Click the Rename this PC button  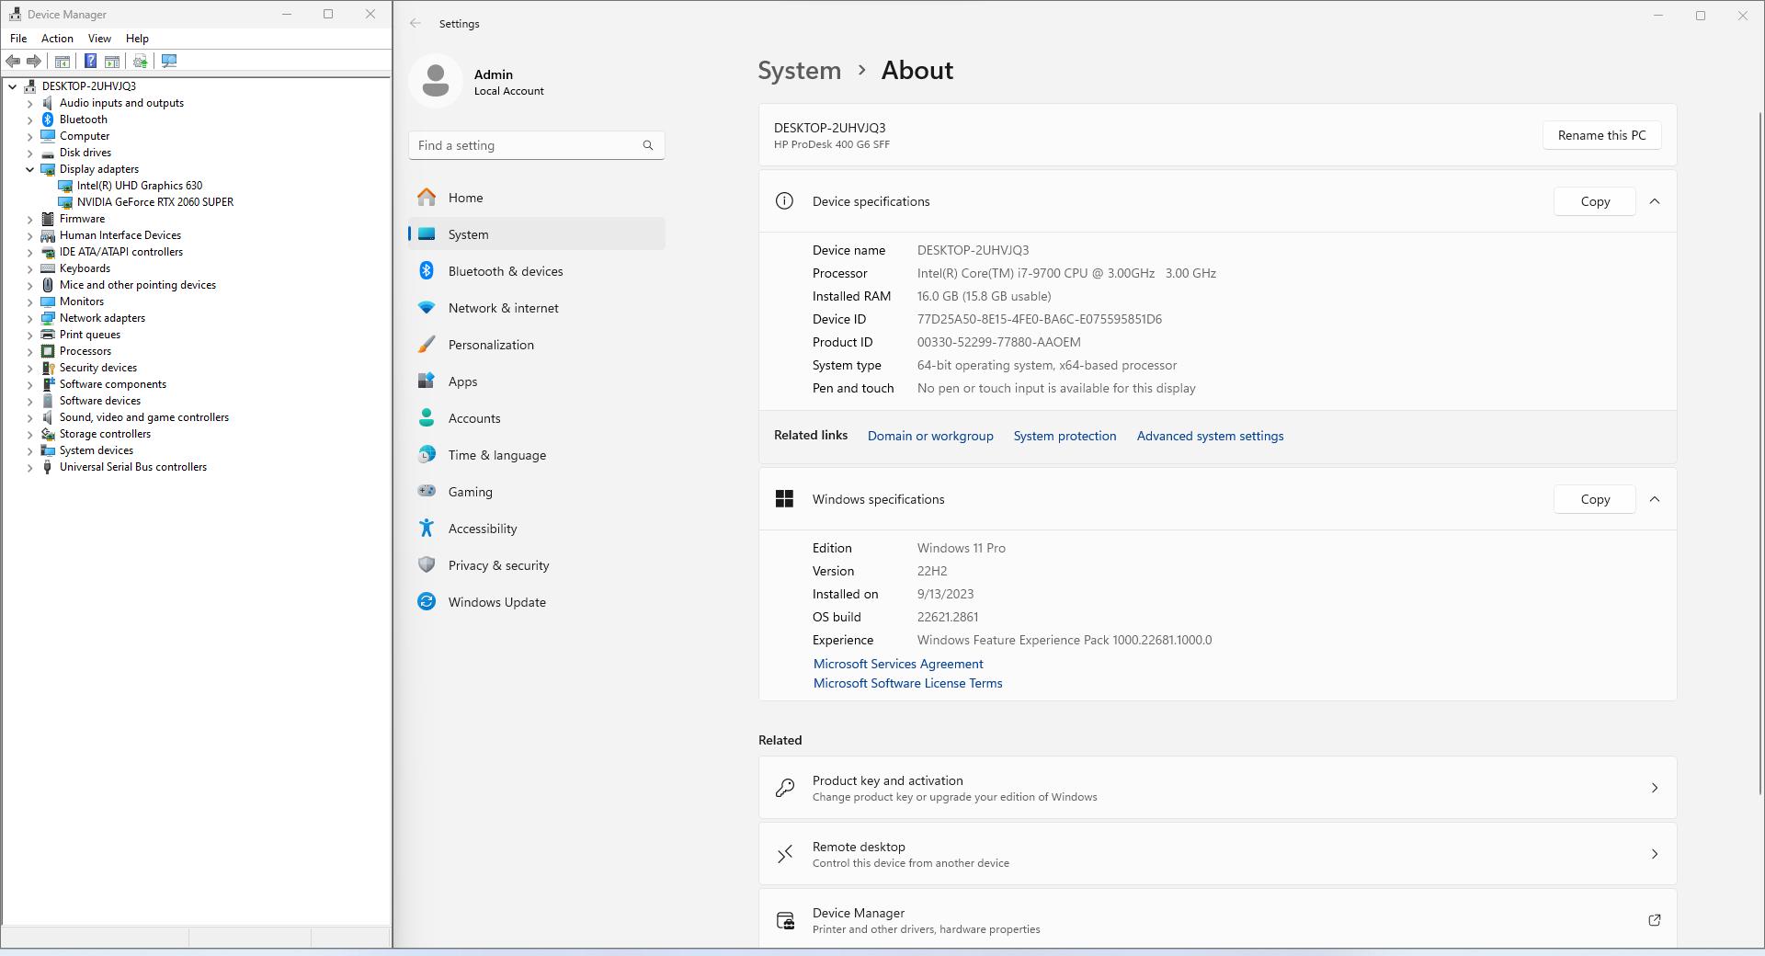(1601, 135)
